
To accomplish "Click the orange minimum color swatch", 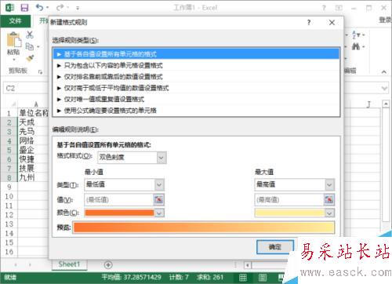I will 119,213.
